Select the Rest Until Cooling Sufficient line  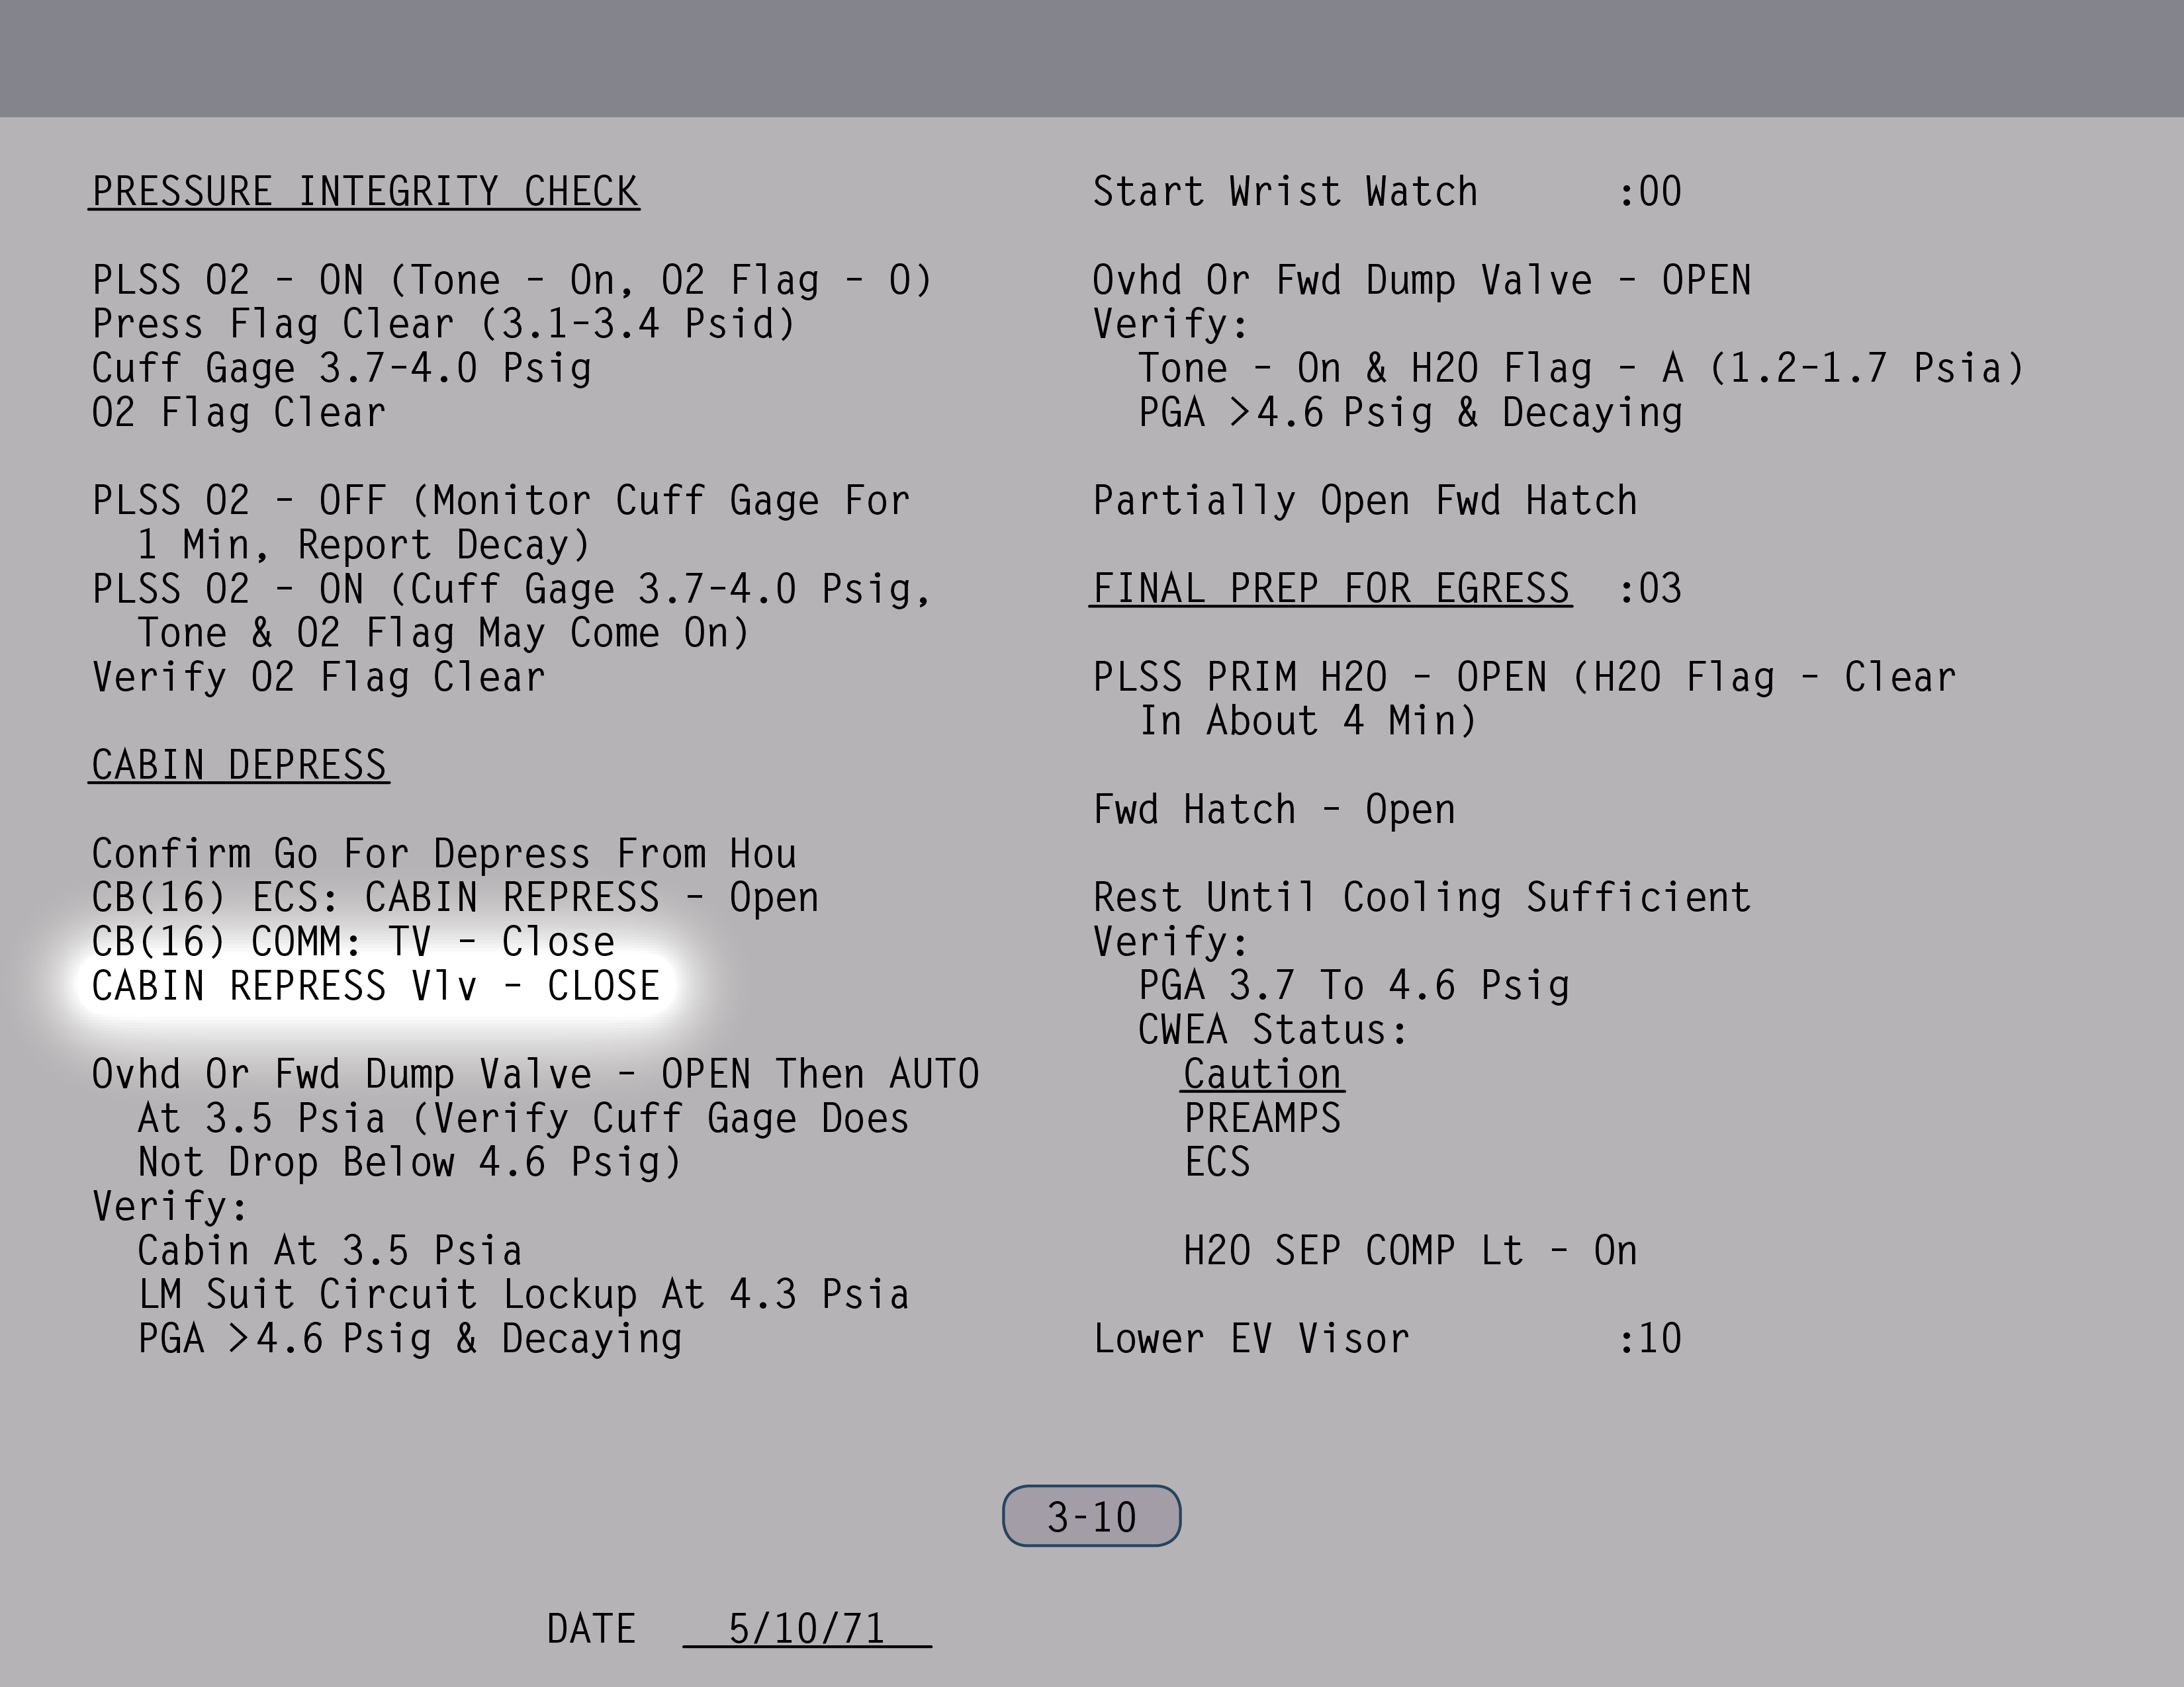coord(1421,898)
